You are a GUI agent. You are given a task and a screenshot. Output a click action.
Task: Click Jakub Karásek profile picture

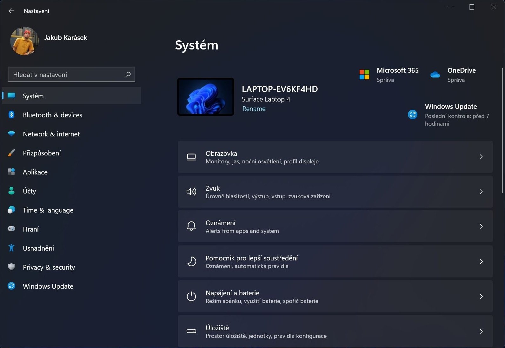point(24,41)
